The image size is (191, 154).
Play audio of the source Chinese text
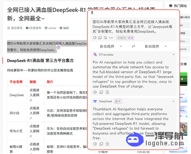tap(95, 38)
